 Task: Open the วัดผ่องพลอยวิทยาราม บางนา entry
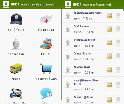(x=88, y=13)
